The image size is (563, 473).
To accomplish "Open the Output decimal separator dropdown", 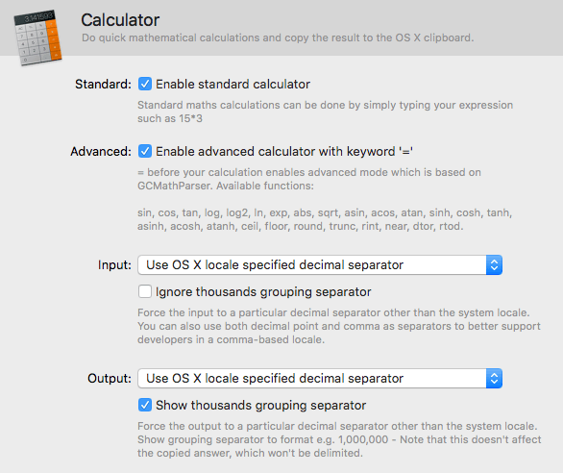I will pos(320,378).
